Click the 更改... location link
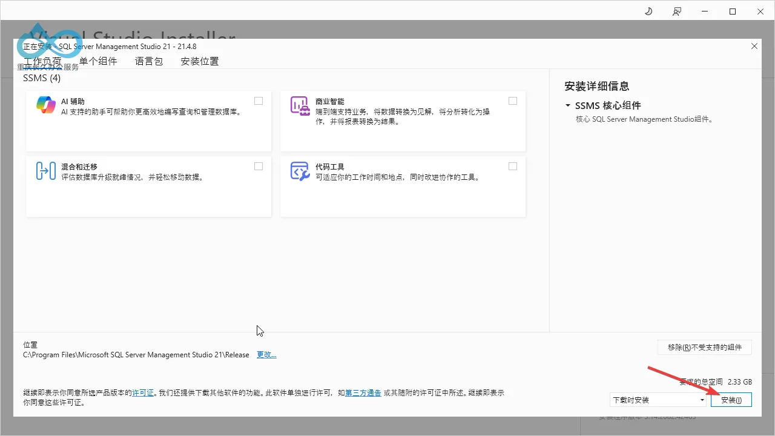775x436 pixels. click(x=266, y=355)
